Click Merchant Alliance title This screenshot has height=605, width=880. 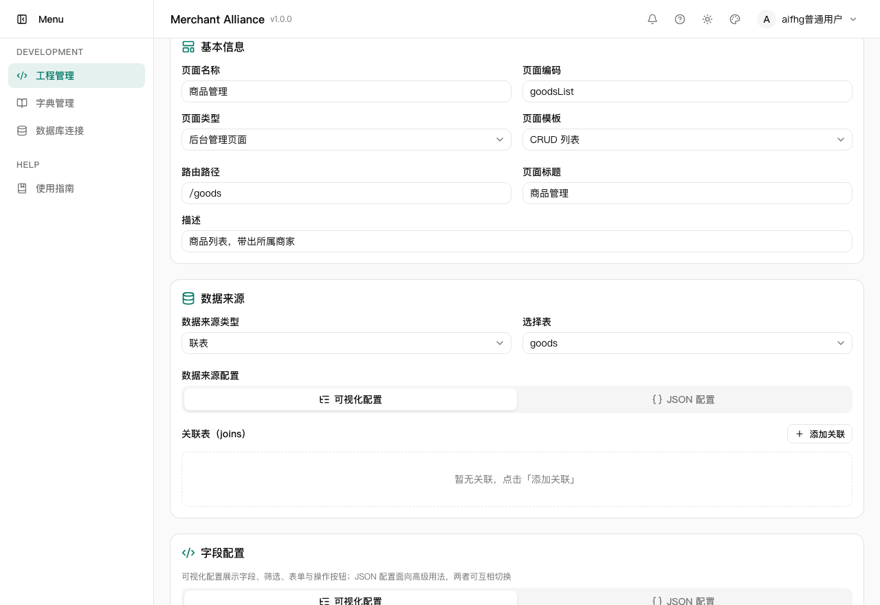pyautogui.click(x=217, y=19)
